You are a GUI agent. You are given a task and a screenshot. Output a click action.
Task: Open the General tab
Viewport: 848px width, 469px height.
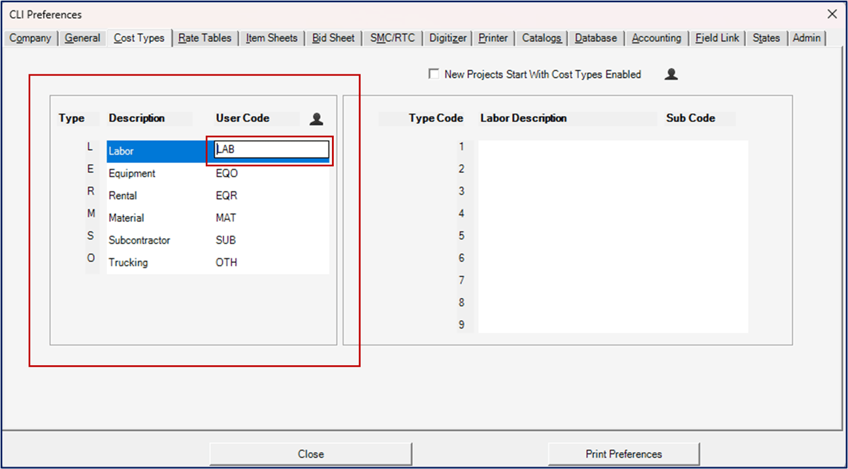(x=82, y=38)
